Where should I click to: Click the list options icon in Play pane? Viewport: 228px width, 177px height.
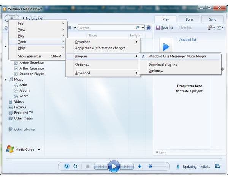(210, 28)
